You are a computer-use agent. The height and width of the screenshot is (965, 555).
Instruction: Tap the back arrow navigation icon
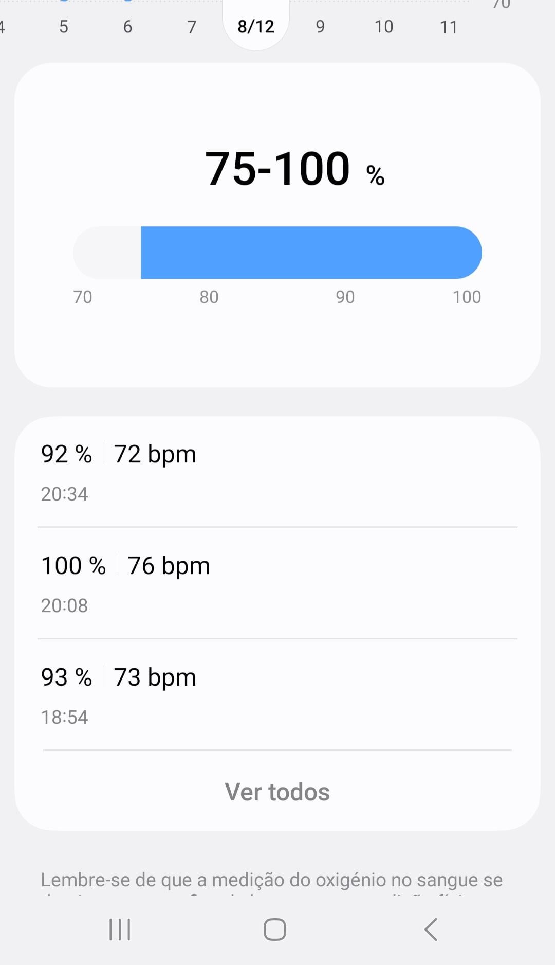431,930
